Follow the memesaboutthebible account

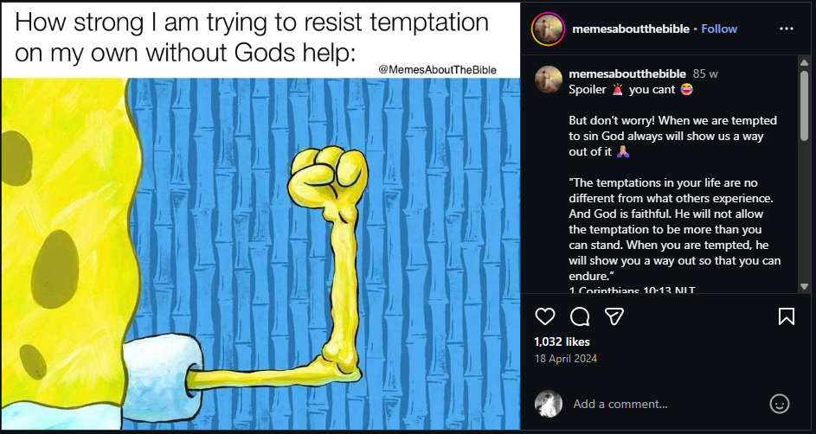pyautogui.click(x=719, y=29)
